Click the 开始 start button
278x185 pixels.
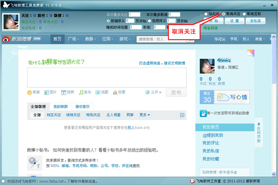[x=213, y=21]
